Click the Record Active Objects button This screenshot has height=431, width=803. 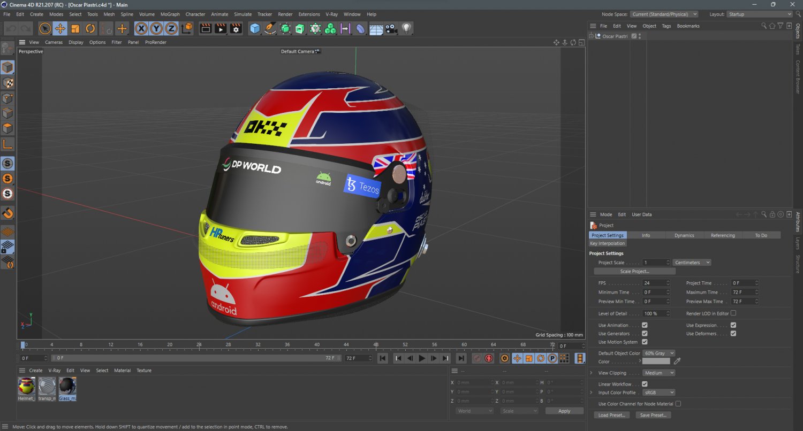pyautogui.click(x=477, y=358)
